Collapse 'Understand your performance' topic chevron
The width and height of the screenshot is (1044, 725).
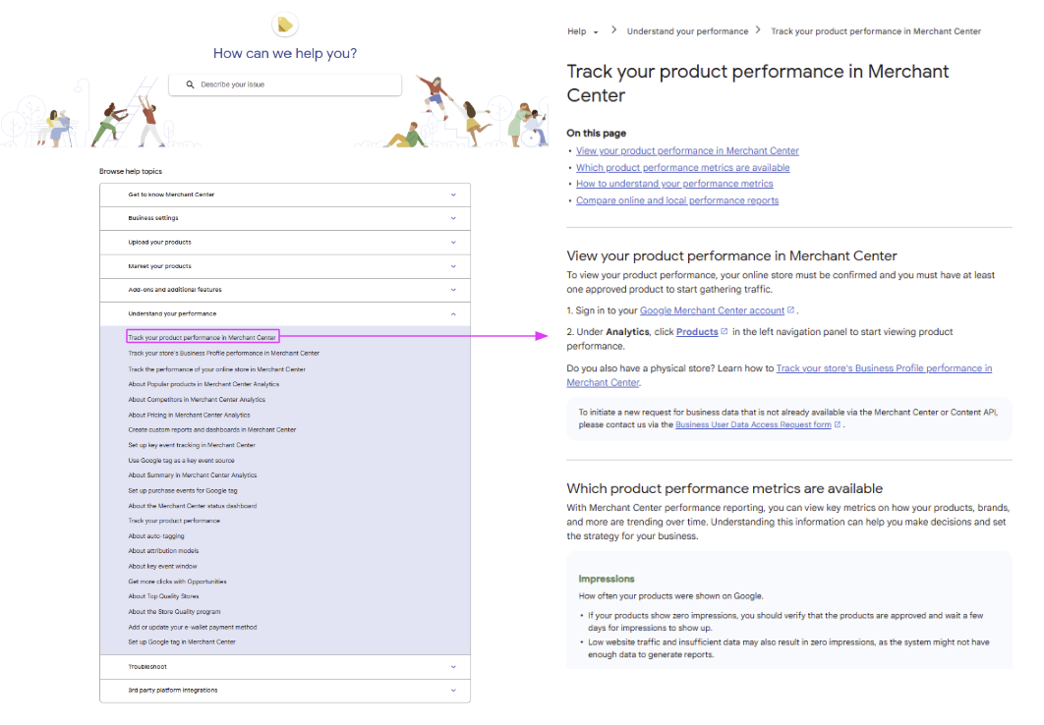[453, 314]
